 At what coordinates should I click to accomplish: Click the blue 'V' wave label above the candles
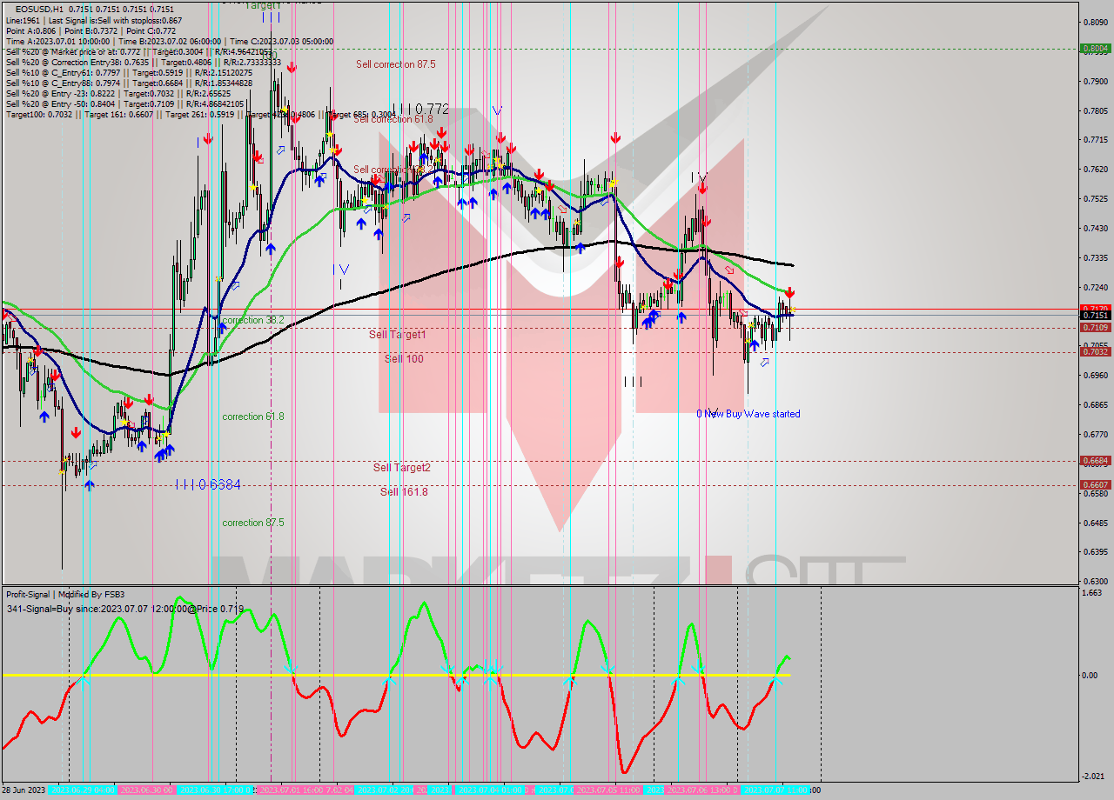pos(497,110)
